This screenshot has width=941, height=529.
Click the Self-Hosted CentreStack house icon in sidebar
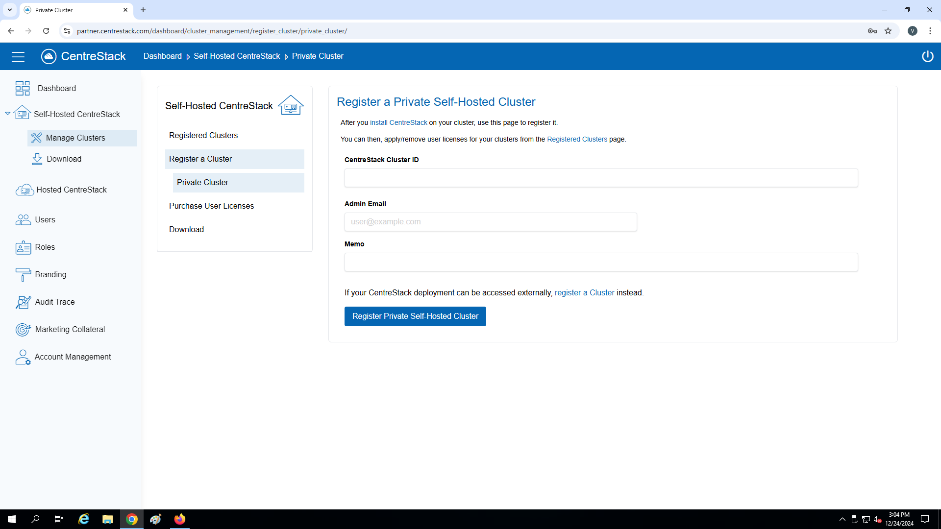click(22, 113)
